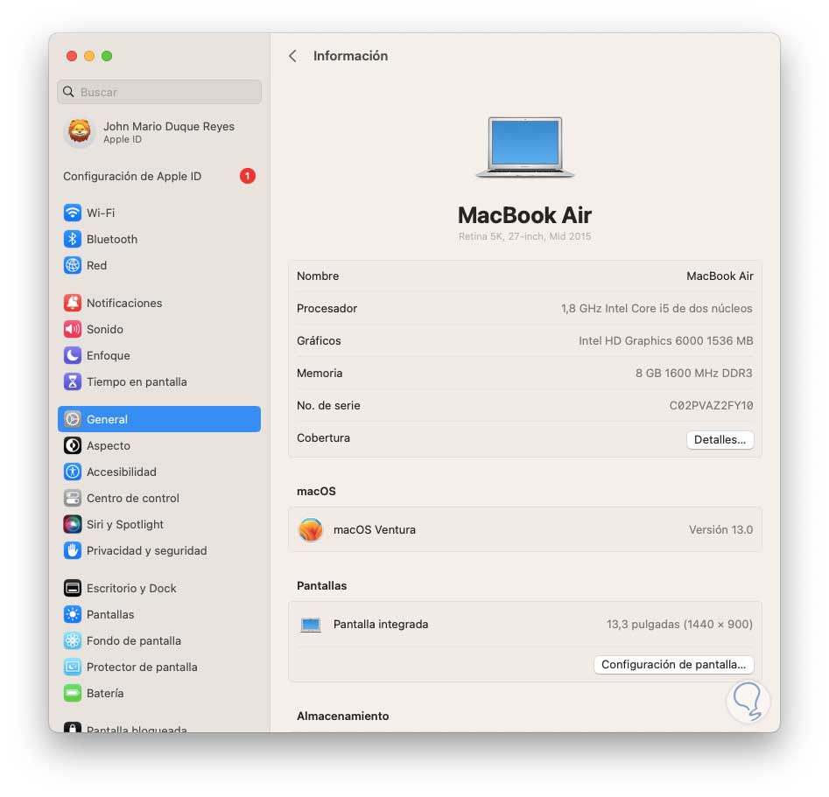Select Centro de control label
This screenshot has width=829, height=797.
[x=133, y=499]
